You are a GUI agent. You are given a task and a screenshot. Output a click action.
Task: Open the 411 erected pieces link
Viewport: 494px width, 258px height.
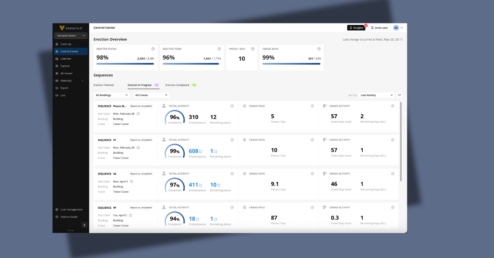coord(196,185)
